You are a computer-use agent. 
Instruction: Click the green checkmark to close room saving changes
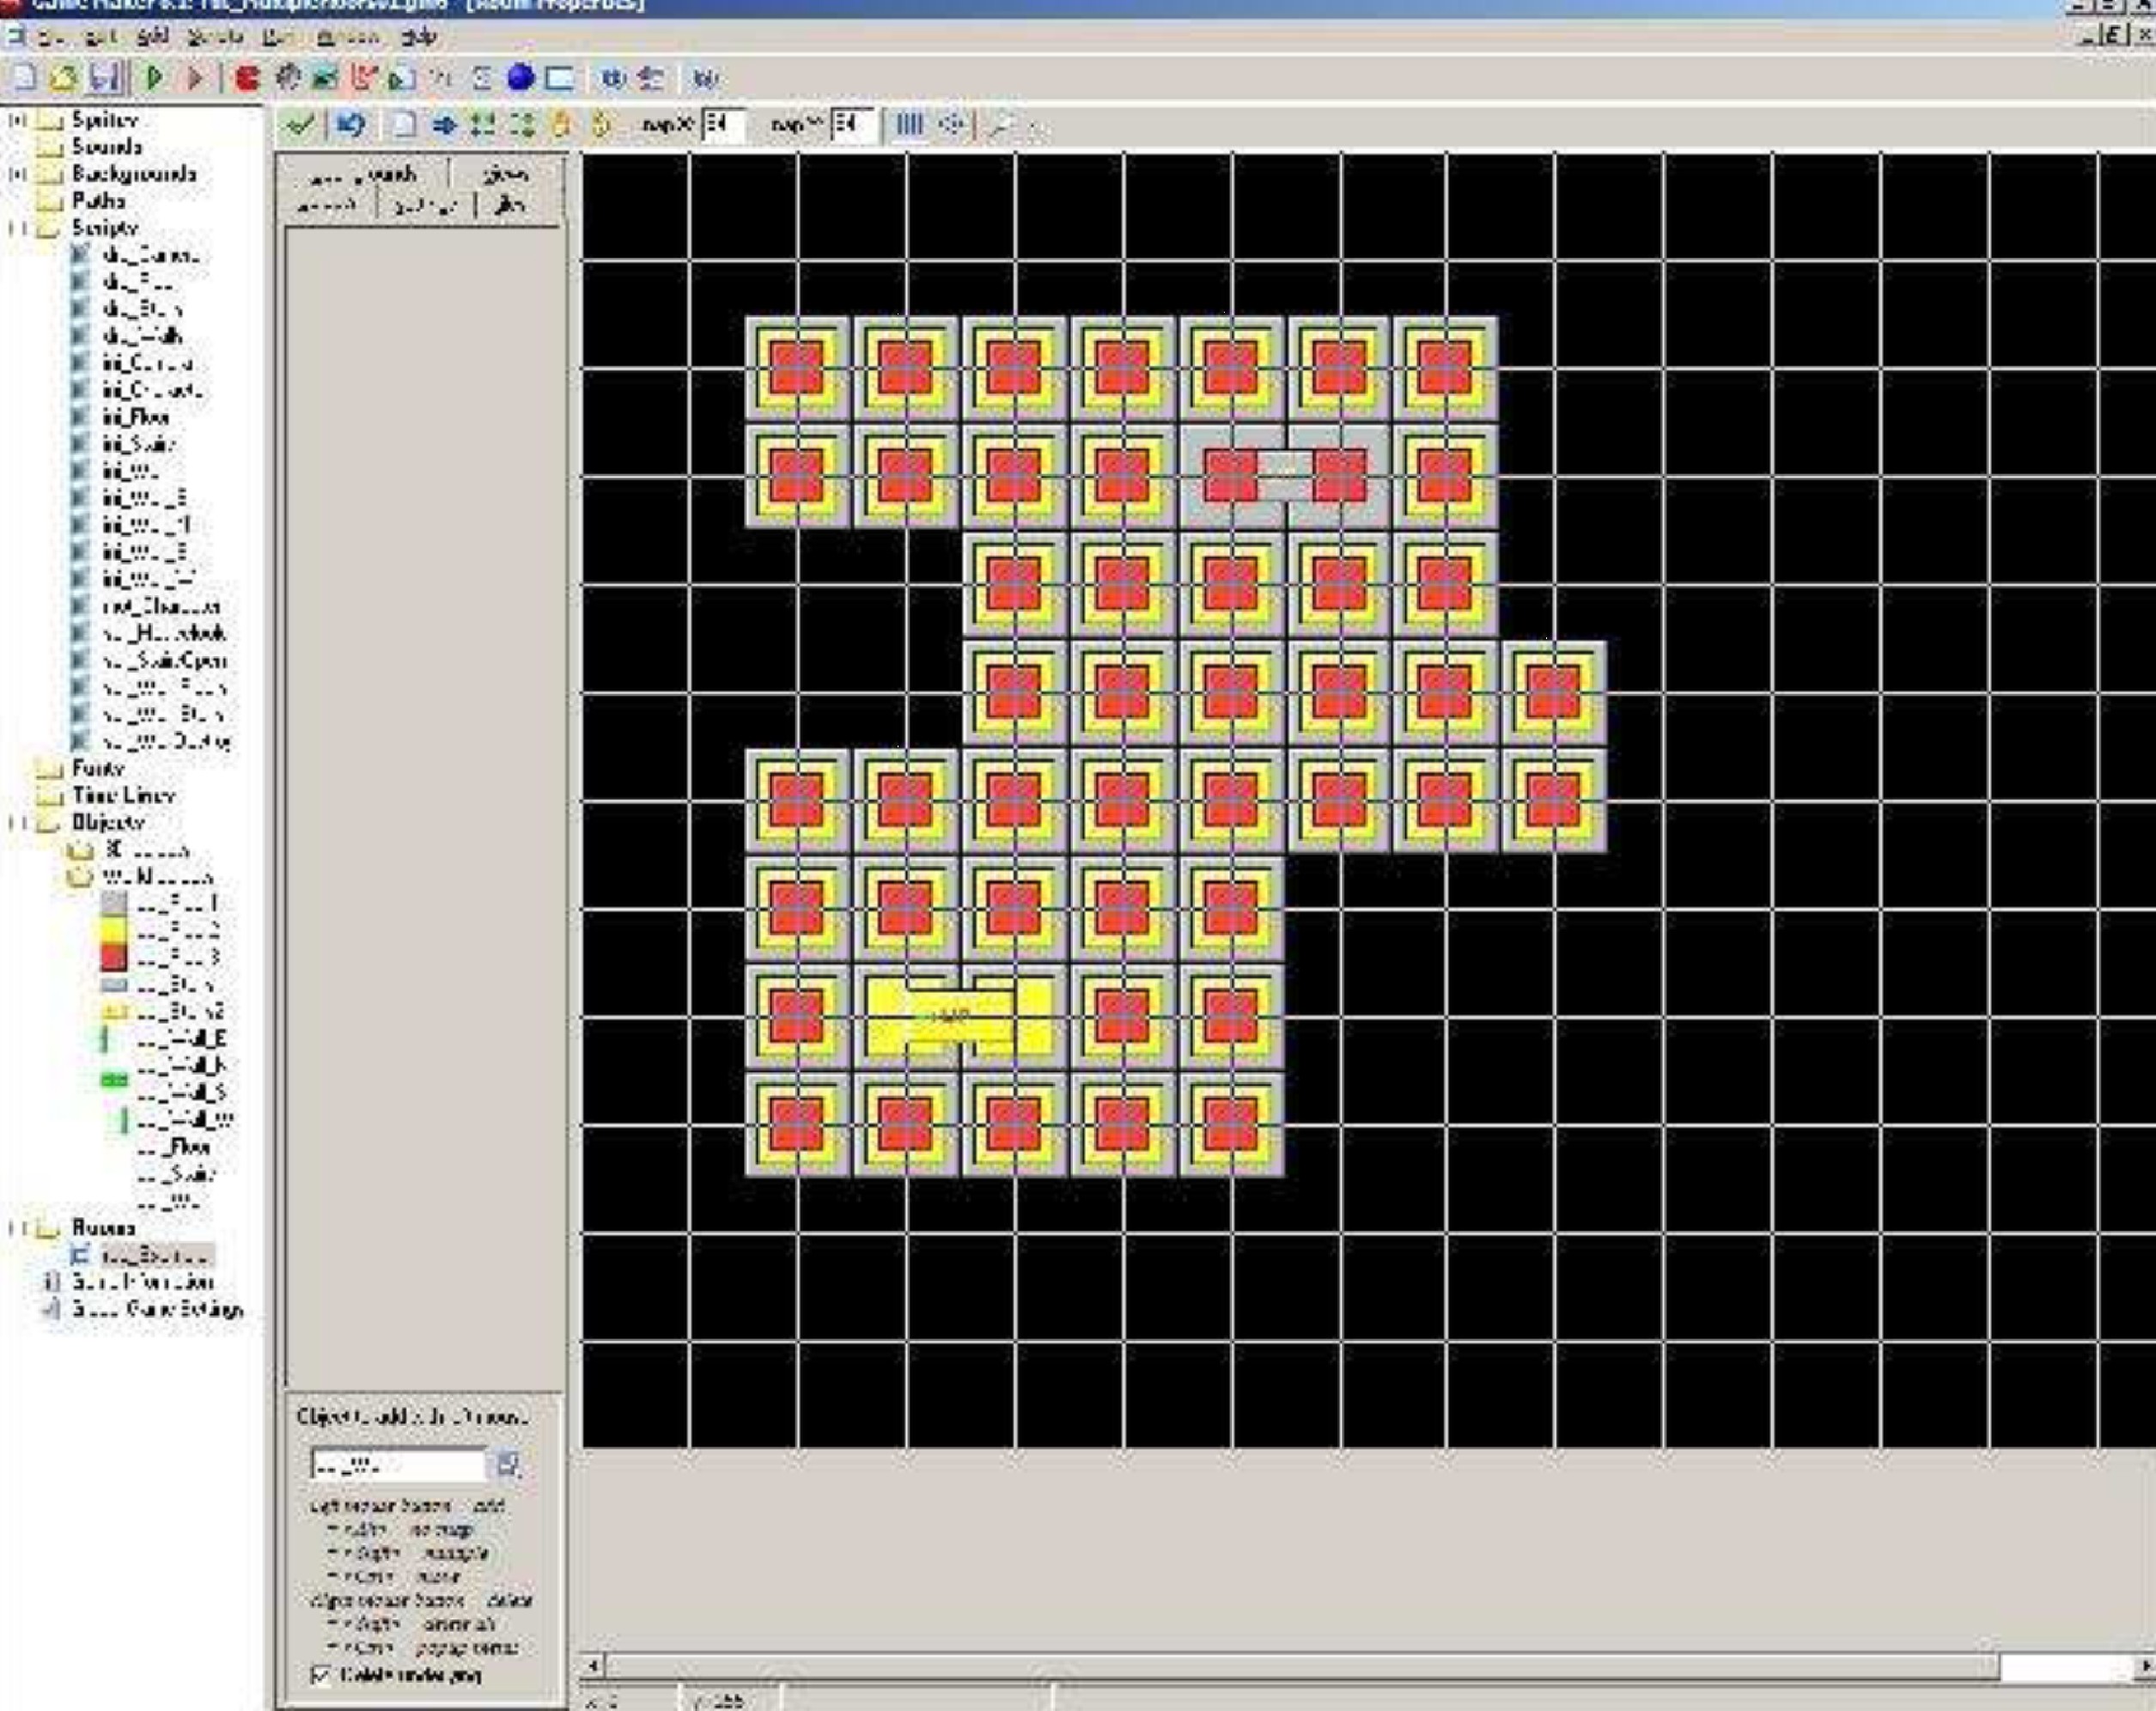coord(299,125)
